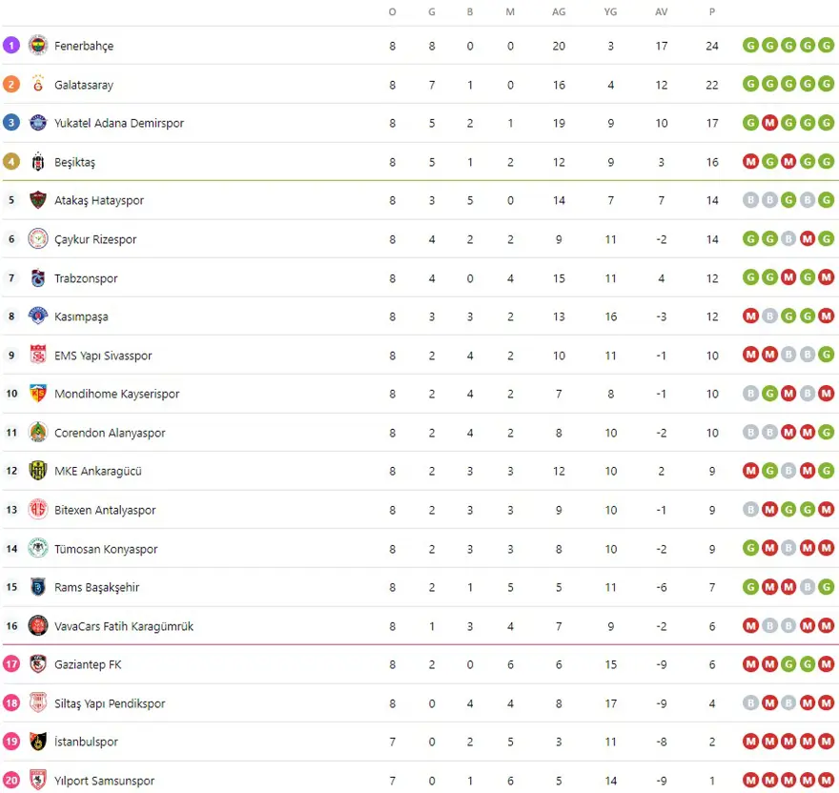The width and height of the screenshot is (839, 793).
Task: Click the Galatasaray club crest
Action: click(x=38, y=85)
